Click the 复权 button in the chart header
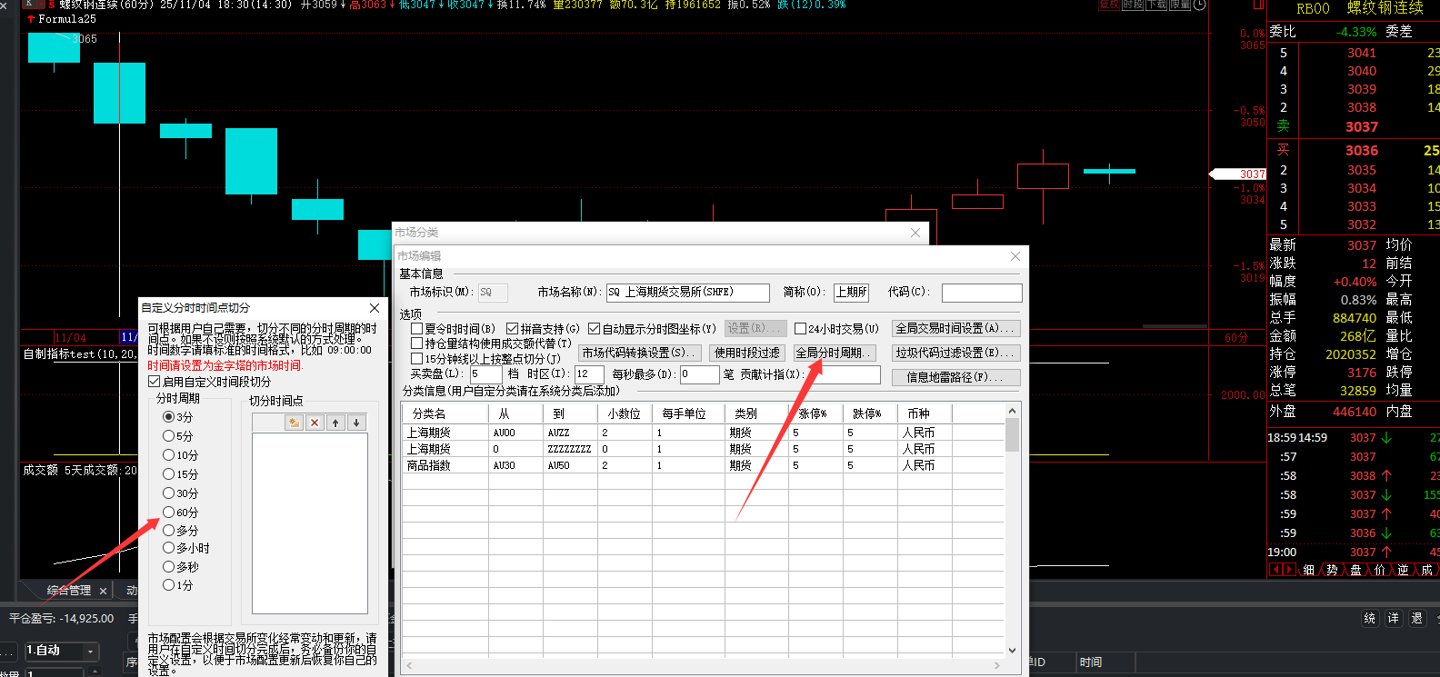Screen dimensions: 1440x677 point(1108,5)
